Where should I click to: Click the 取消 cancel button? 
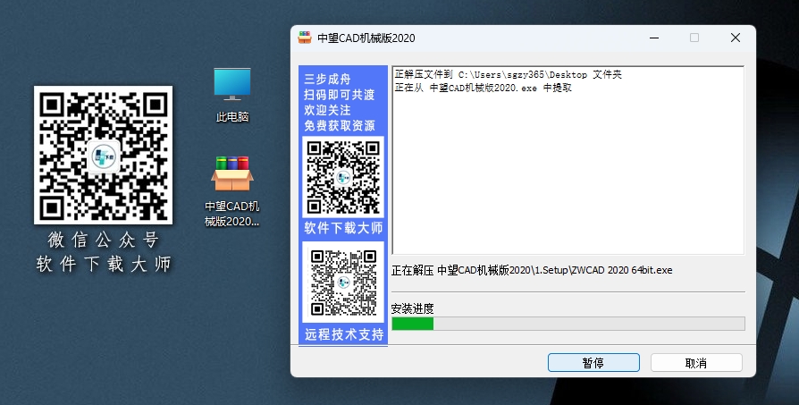point(696,363)
